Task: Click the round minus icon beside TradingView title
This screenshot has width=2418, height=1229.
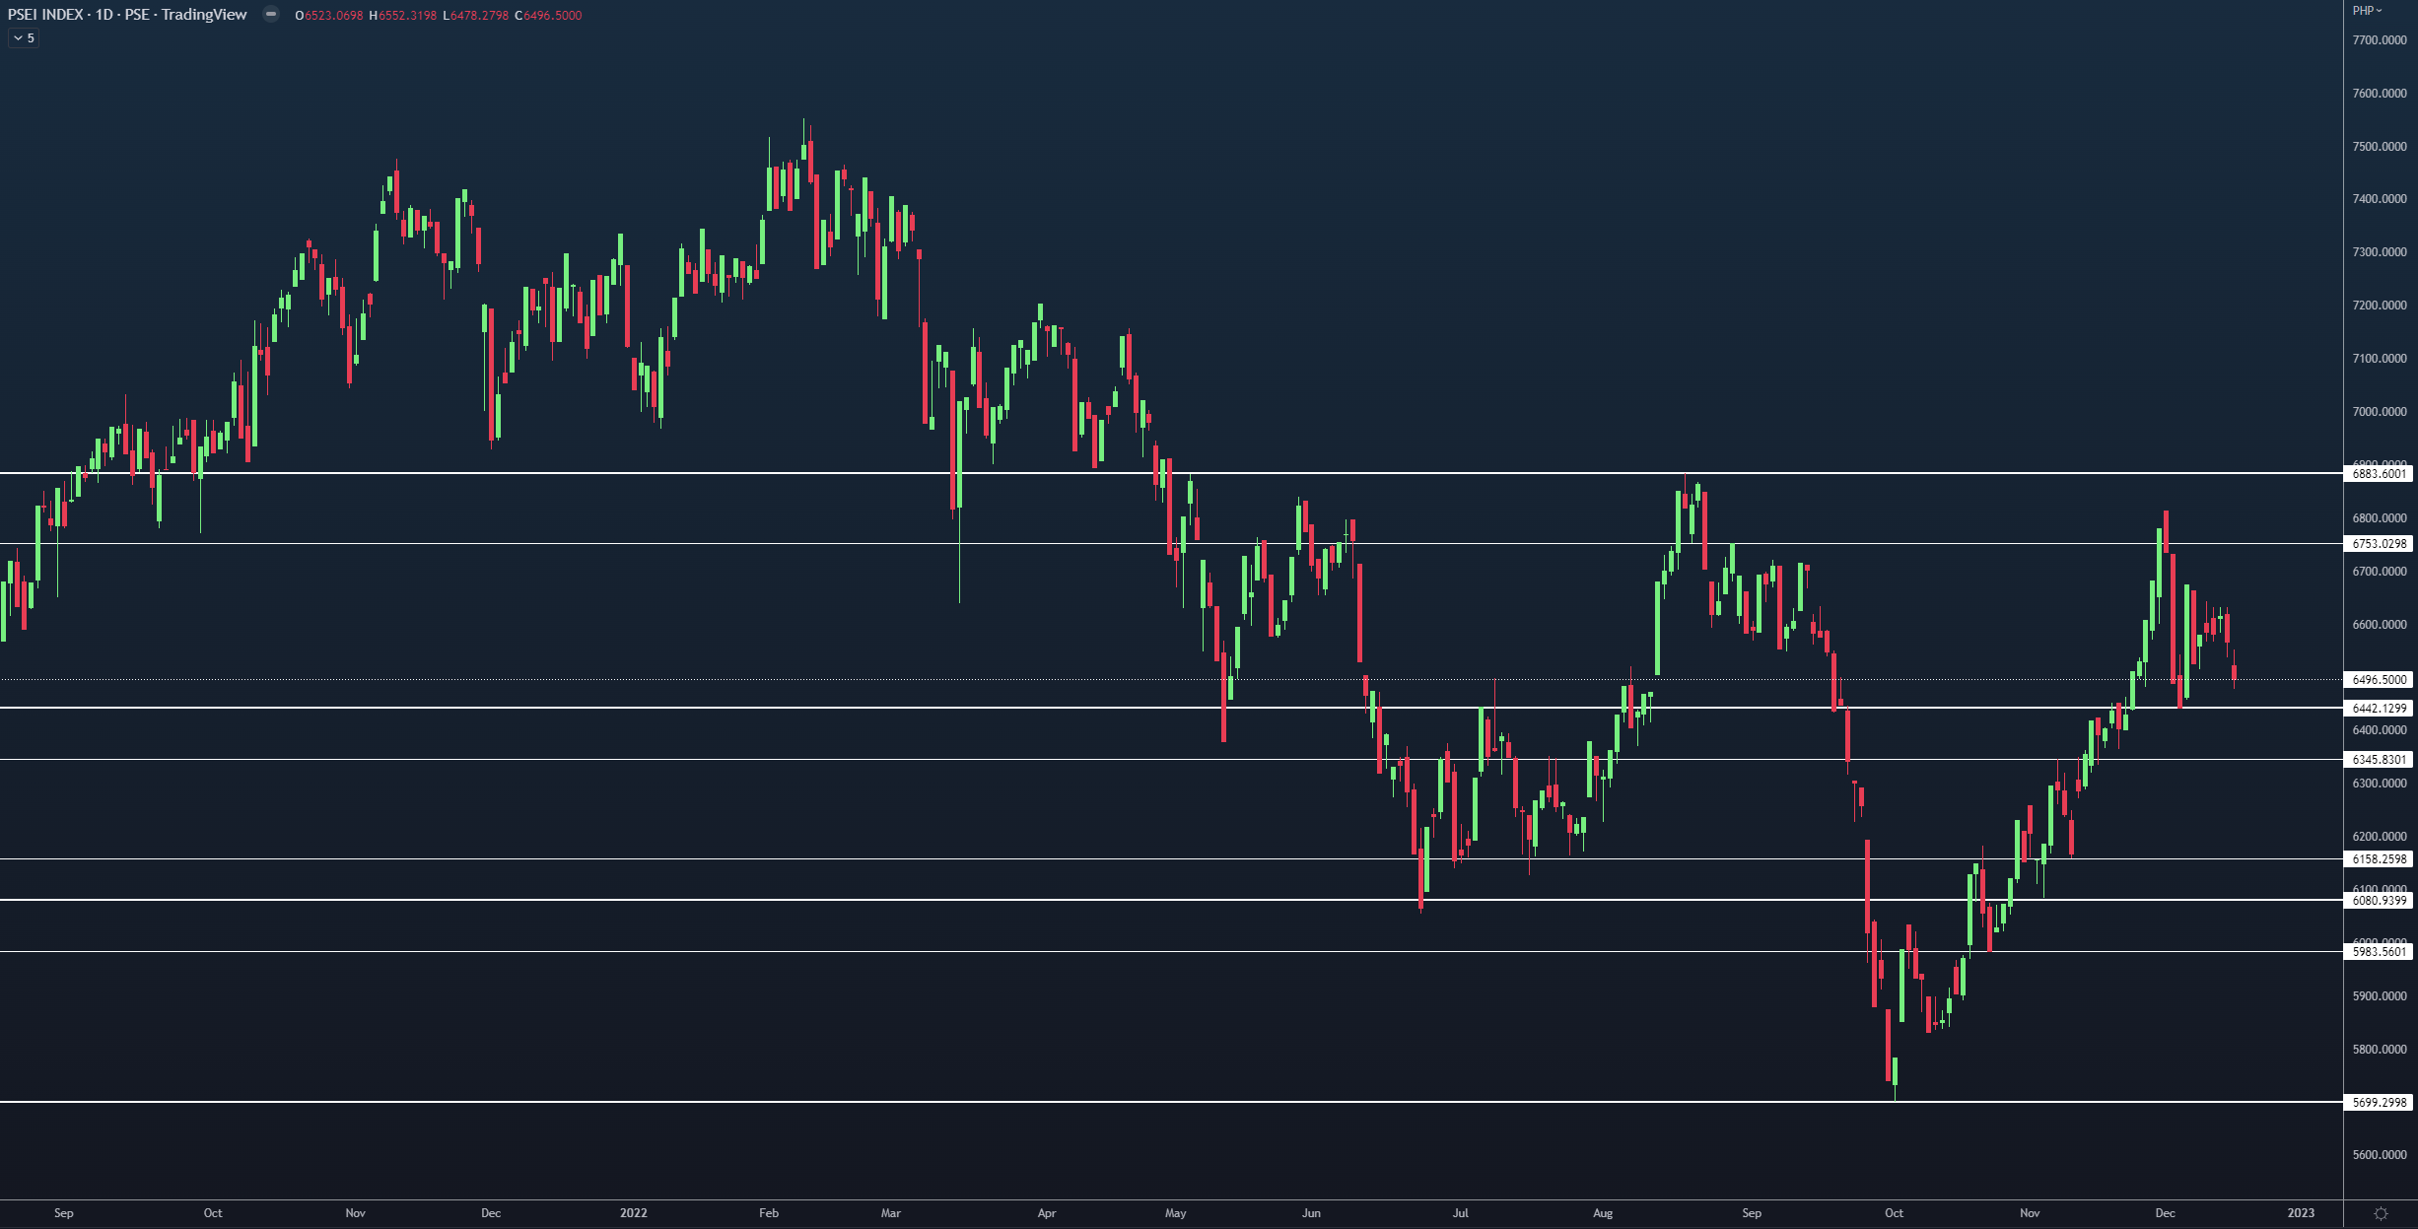Action: pos(271,15)
